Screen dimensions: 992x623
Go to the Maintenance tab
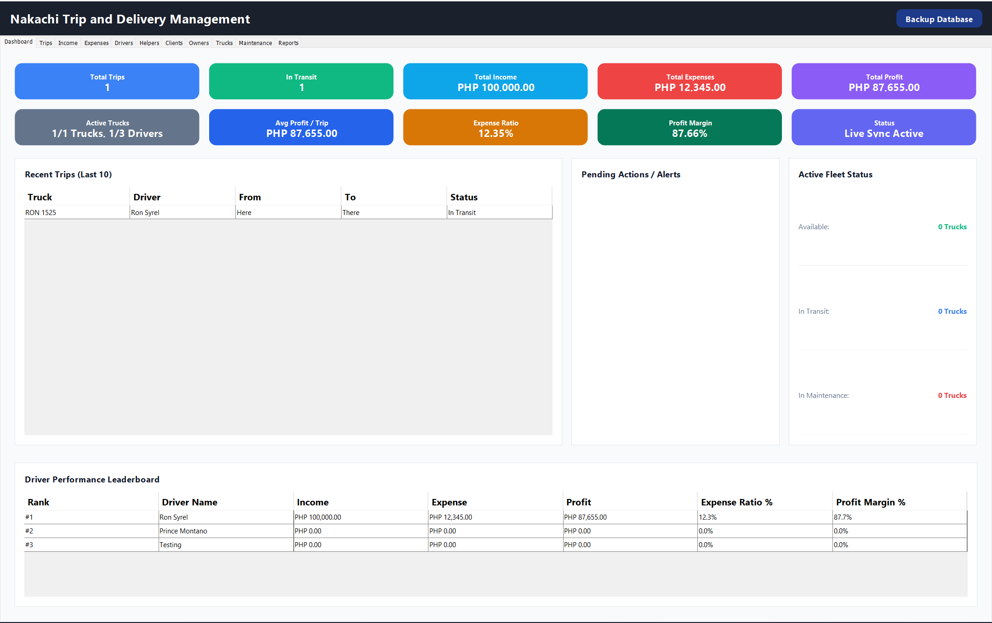(256, 43)
